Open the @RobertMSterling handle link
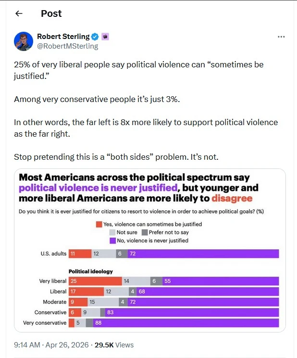 point(67,46)
